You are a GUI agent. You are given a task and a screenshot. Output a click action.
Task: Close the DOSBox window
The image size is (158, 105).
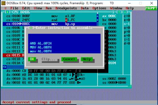(151, 3)
